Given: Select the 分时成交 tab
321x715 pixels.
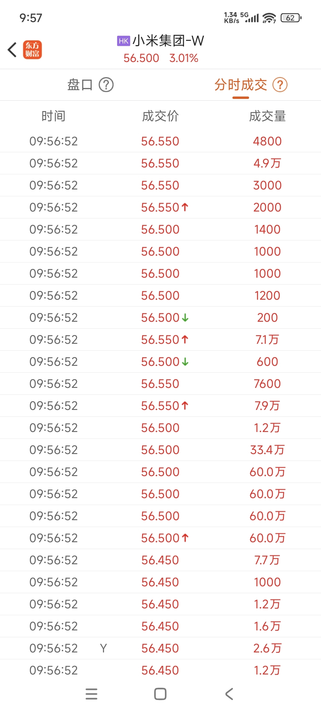Looking at the screenshot, I should (x=241, y=85).
